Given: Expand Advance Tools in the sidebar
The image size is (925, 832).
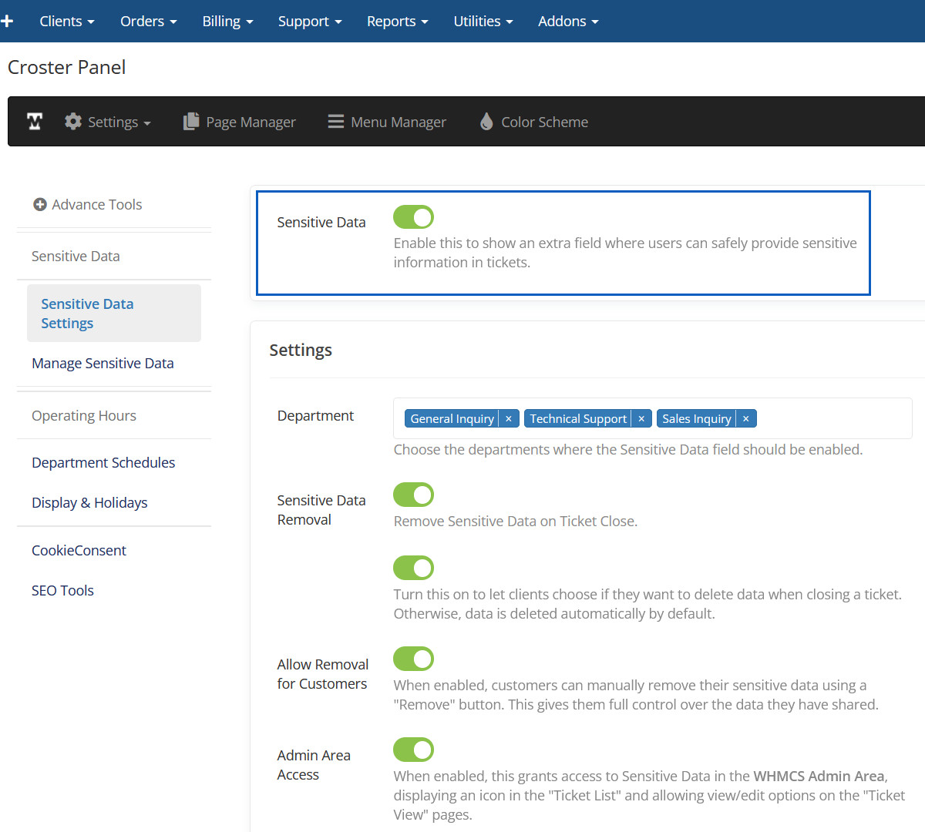Looking at the screenshot, I should coord(88,204).
